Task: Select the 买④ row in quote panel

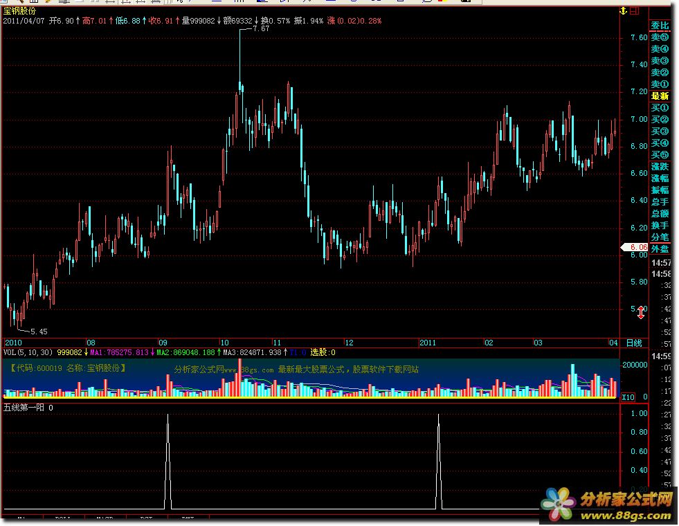Action: (x=660, y=143)
